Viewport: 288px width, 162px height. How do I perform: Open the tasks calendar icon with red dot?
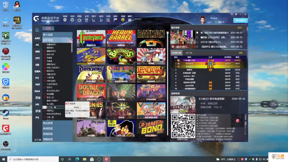click(x=108, y=20)
